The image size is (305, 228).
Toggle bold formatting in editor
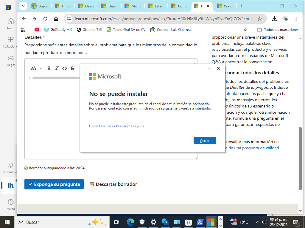coord(49,68)
